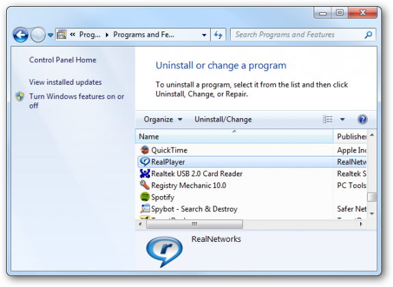The width and height of the screenshot is (393, 287).
Task: Click the horizontal scrollbar right arrow
Action: [361, 224]
